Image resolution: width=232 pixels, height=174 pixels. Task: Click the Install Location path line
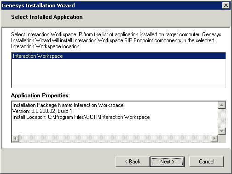click(x=81, y=117)
